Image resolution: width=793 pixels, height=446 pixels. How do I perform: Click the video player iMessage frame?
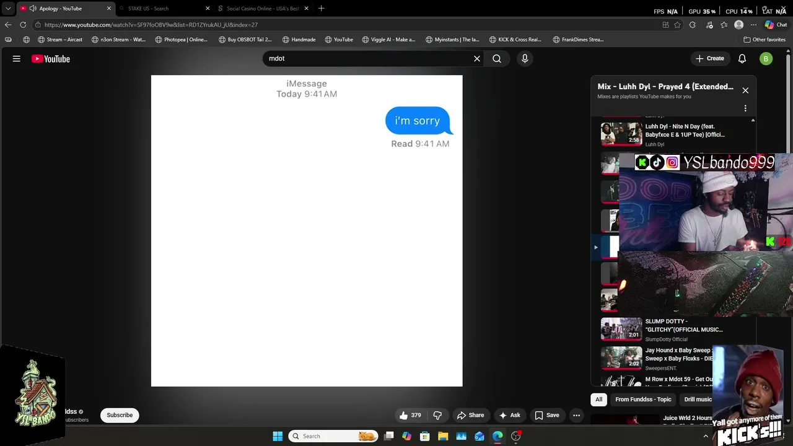(307, 231)
